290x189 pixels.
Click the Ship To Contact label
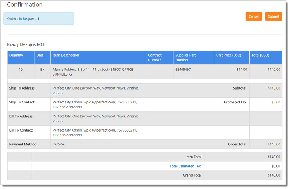point(22,102)
